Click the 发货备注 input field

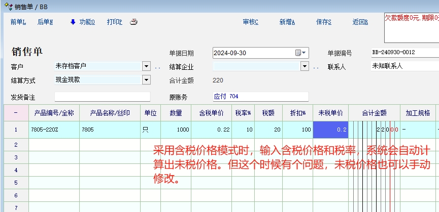[102, 97]
